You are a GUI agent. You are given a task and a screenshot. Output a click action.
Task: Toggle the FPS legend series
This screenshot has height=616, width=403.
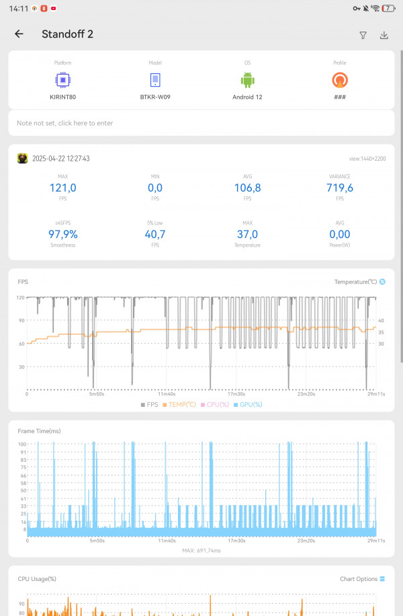(150, 405)
